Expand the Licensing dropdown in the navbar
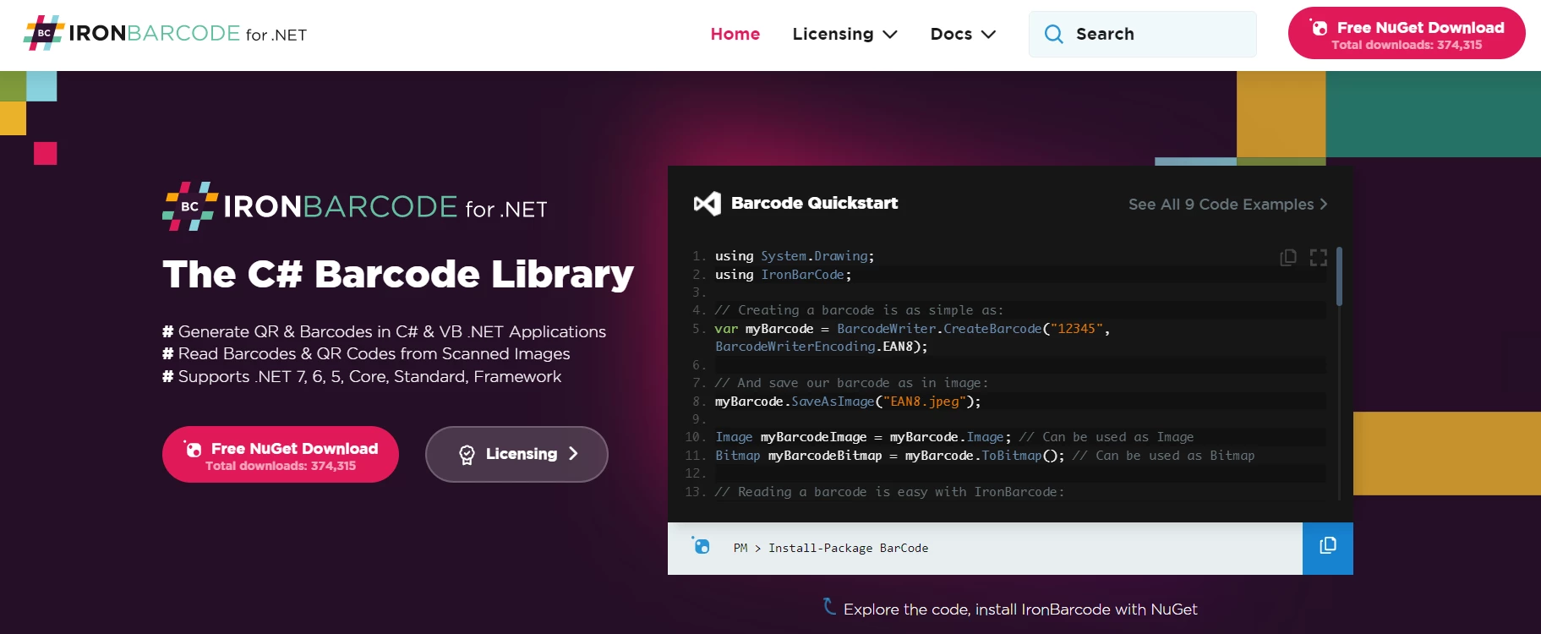 coord(844,34)
